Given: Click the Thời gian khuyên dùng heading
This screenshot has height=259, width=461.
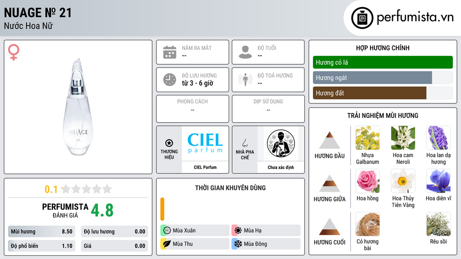Looking at the screenshot, I should (230, 188).
